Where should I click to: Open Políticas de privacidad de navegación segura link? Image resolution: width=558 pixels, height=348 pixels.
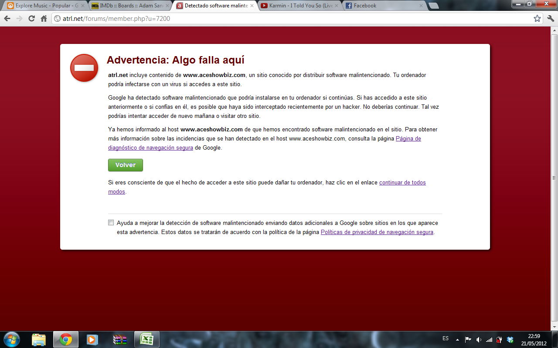coord(377,232)
